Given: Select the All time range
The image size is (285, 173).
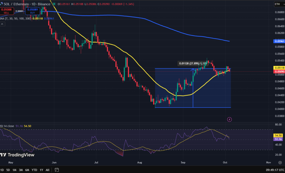Looking at the screenshot, I should point(47,170).
